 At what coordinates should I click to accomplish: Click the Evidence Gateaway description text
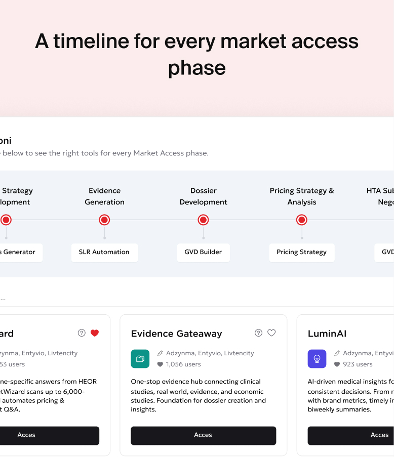[x=199, y=395]
